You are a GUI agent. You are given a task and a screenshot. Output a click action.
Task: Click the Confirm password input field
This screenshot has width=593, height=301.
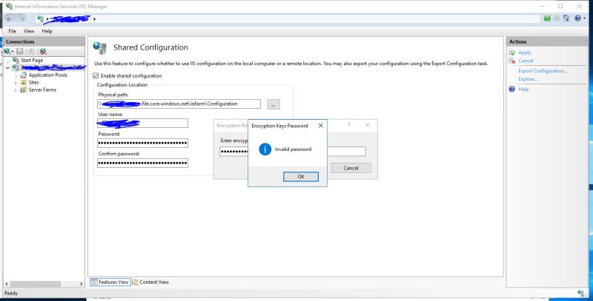pyautogui.click(x=142, y=163)
